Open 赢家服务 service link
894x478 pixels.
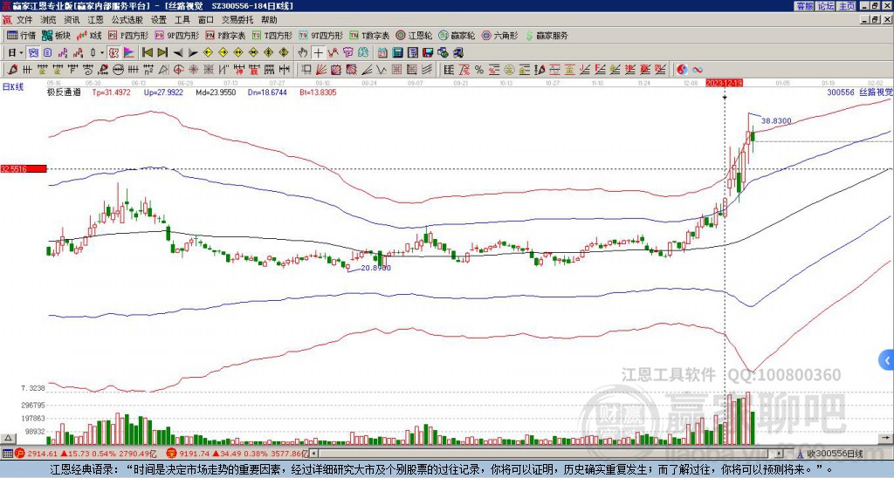(x=547, y=35)
